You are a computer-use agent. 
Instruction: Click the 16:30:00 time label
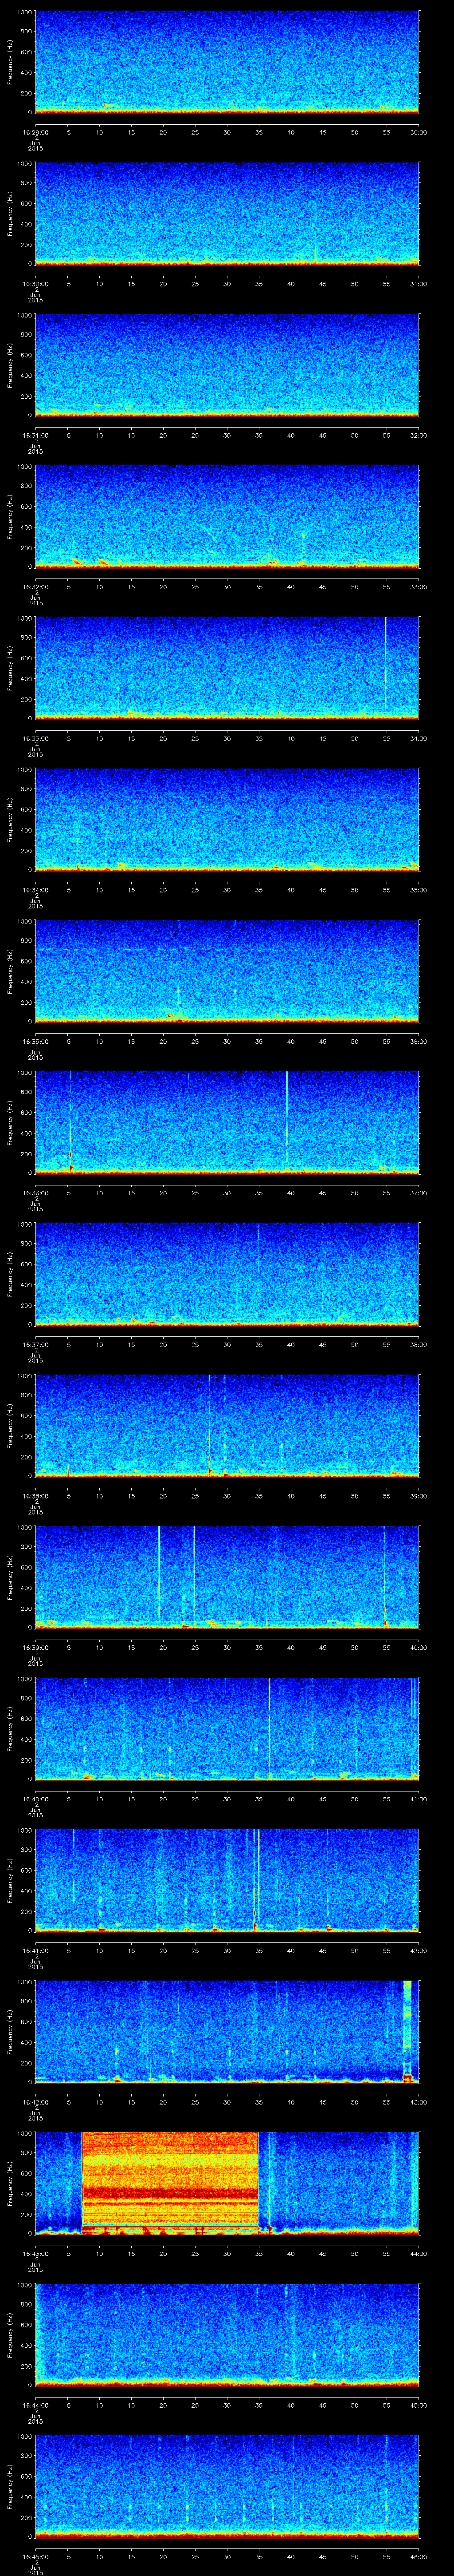tap(35, 284)
